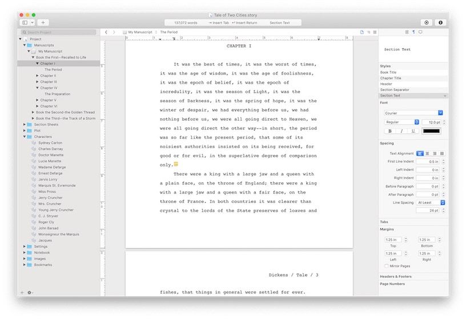Open the paragraph formatting inspector tab
466x319 pixels.
[413, 32]
